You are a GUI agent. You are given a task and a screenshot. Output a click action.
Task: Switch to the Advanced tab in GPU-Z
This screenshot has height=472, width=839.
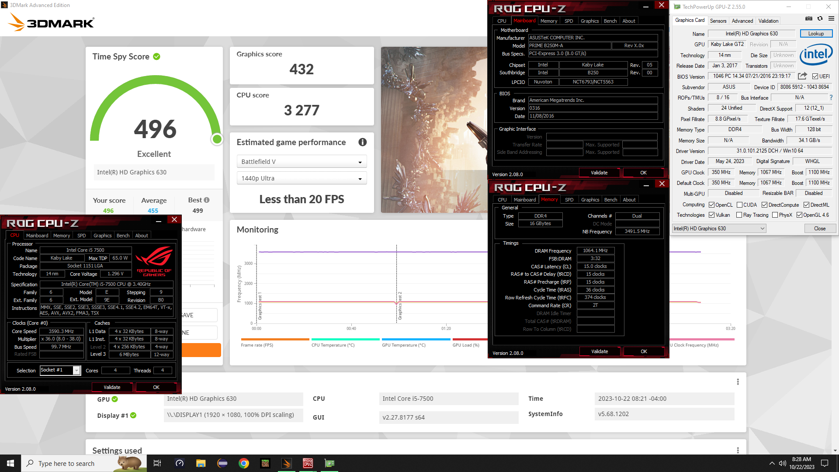(x=742, y=21)
